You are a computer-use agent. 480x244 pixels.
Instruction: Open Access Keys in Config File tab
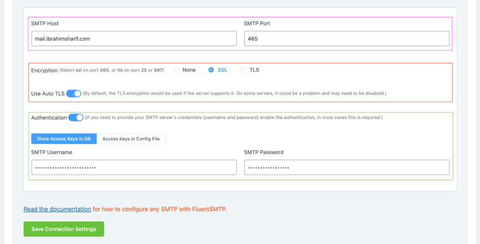click(x=131, y=139)
